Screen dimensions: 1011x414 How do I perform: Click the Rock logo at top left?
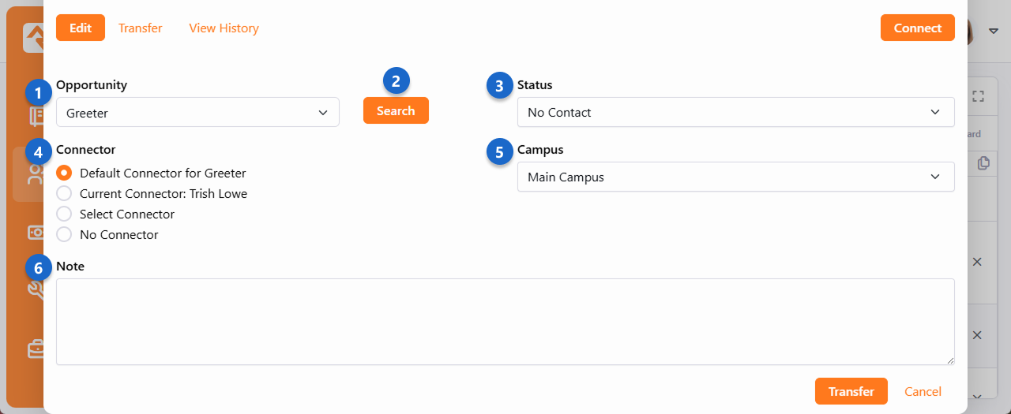(x=34, y=37)
